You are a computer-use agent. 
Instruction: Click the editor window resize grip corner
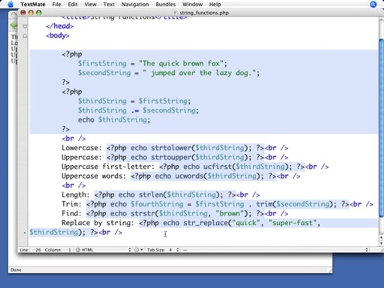(381, 250)
